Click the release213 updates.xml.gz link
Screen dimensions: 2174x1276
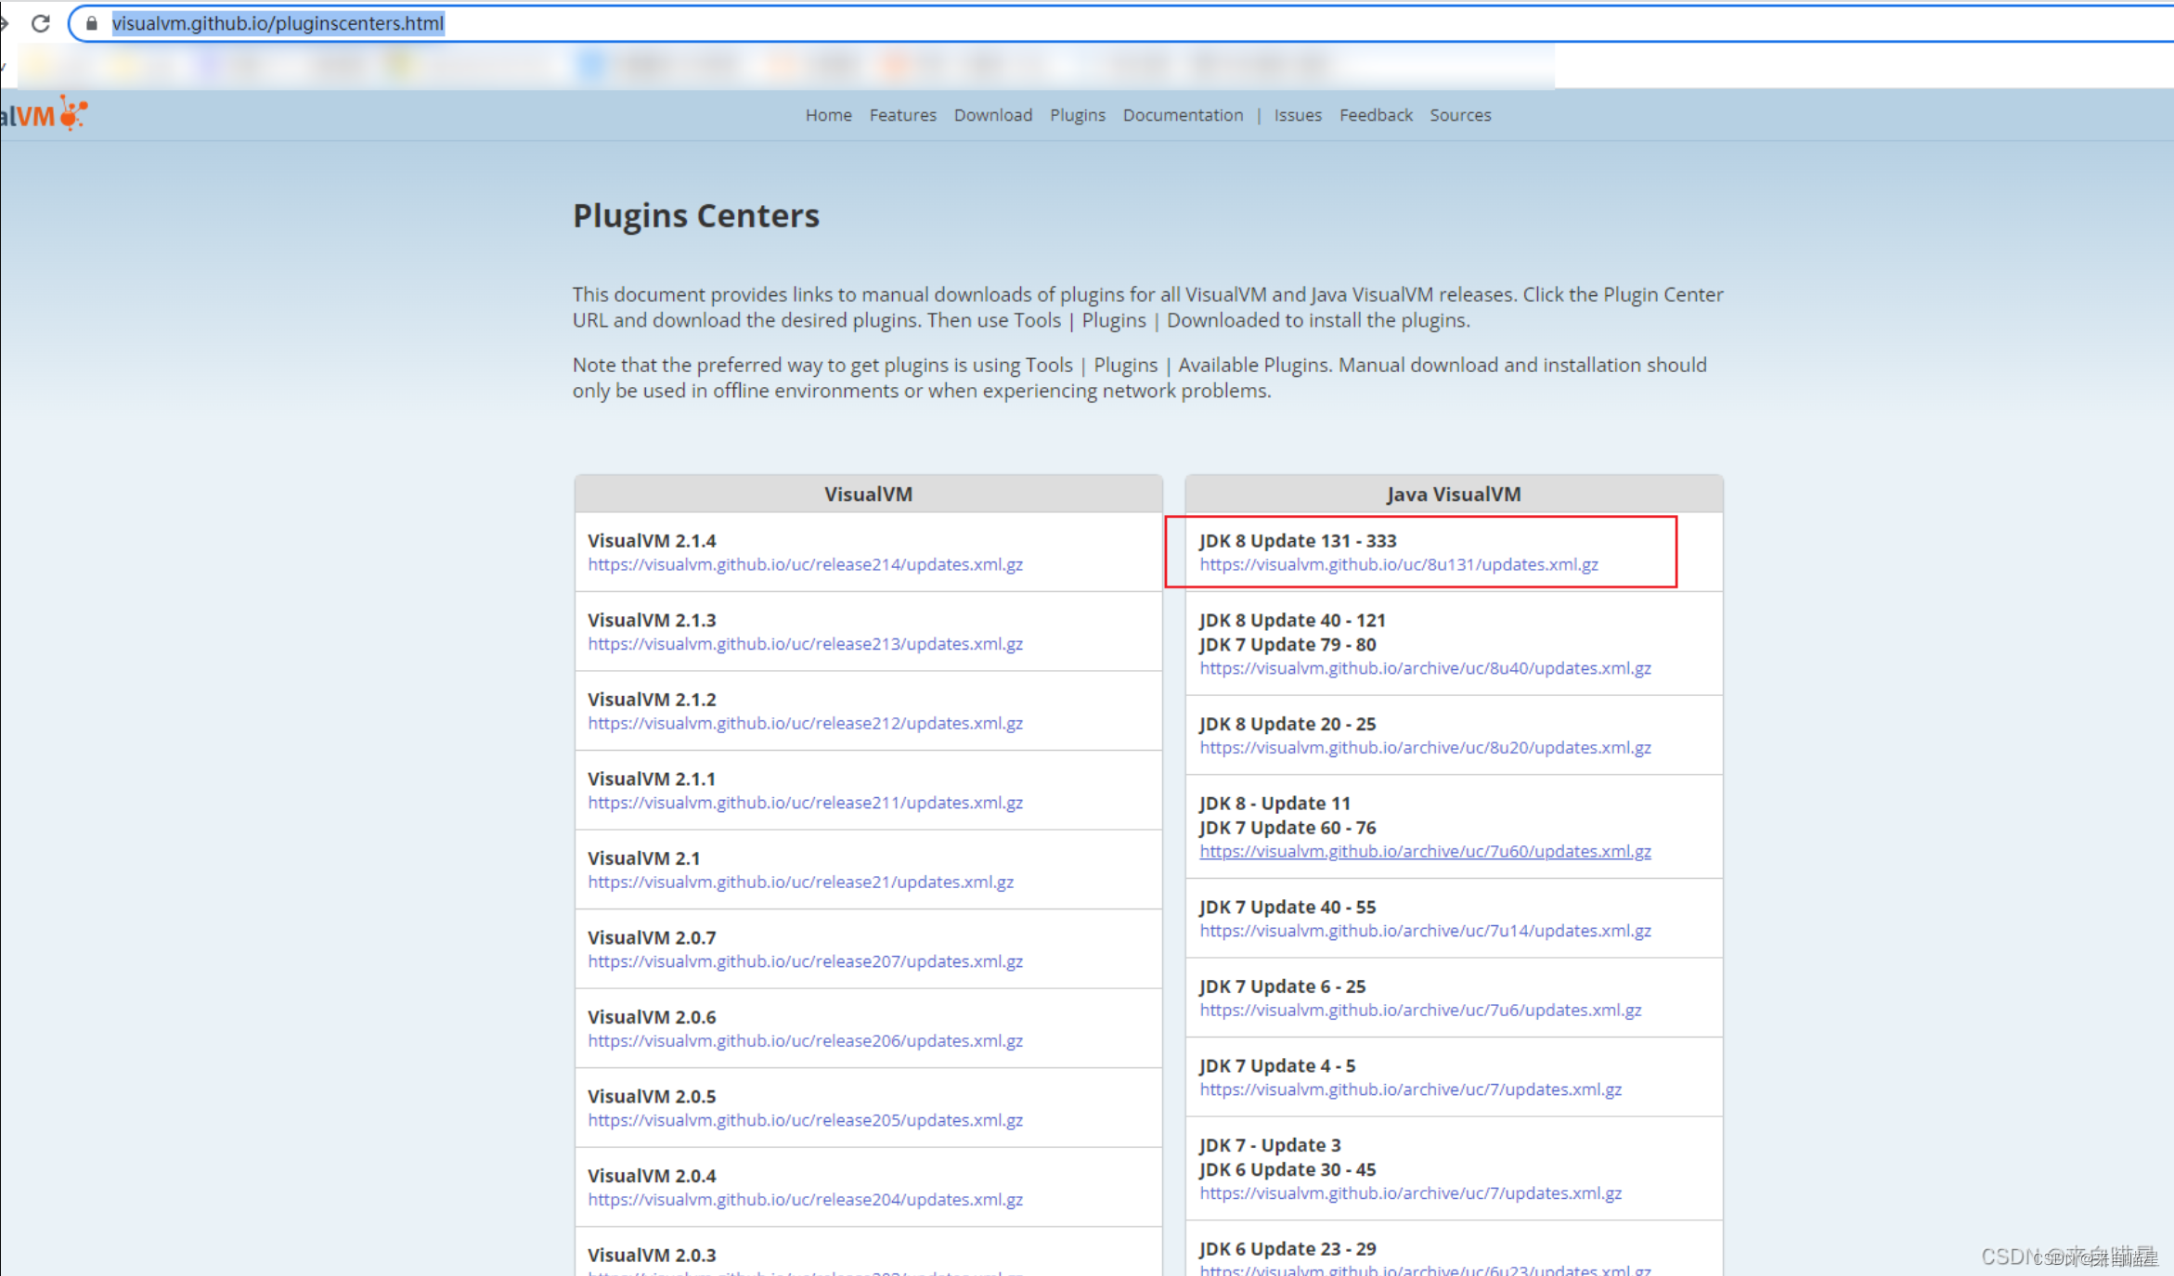coord(805,644)
